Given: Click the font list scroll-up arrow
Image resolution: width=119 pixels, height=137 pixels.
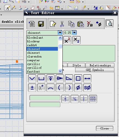Looking at the screenshot, I should (60, 38).
